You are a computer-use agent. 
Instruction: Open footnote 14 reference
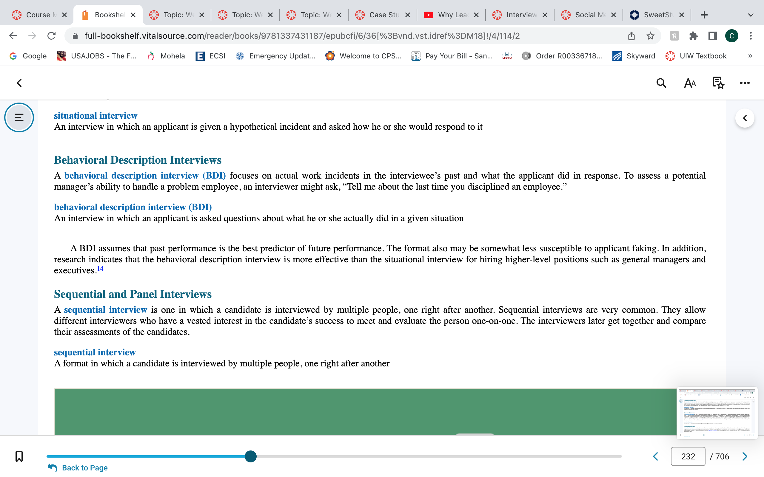click(x=100, y=269)
